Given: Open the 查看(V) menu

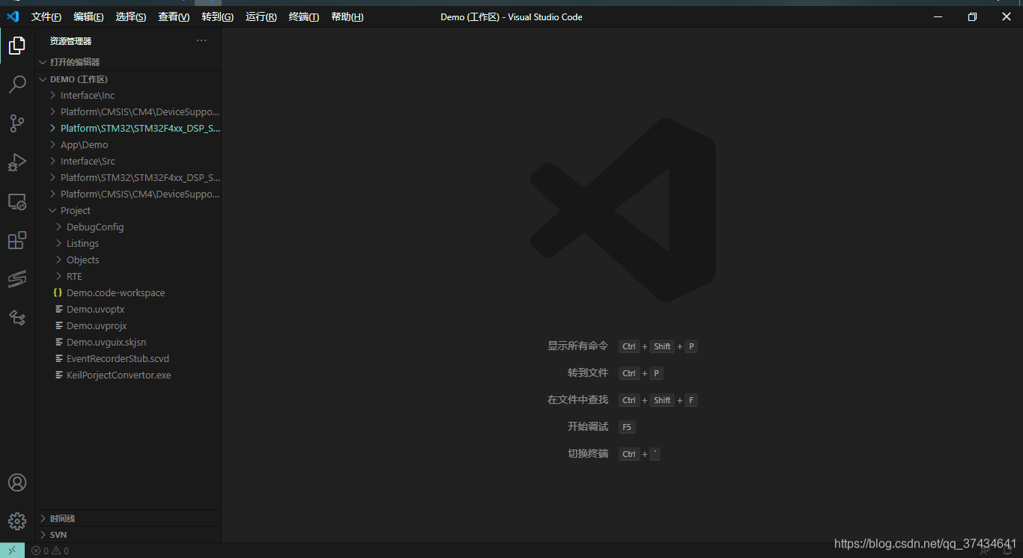Looking at the screenshot, I should 174,16.
